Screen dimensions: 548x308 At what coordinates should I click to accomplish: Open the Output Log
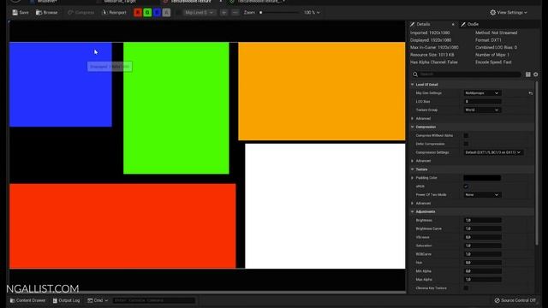66,300
